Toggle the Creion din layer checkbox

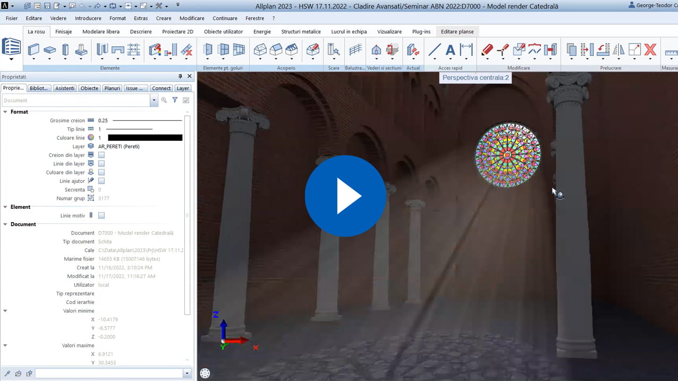point(101,155)
